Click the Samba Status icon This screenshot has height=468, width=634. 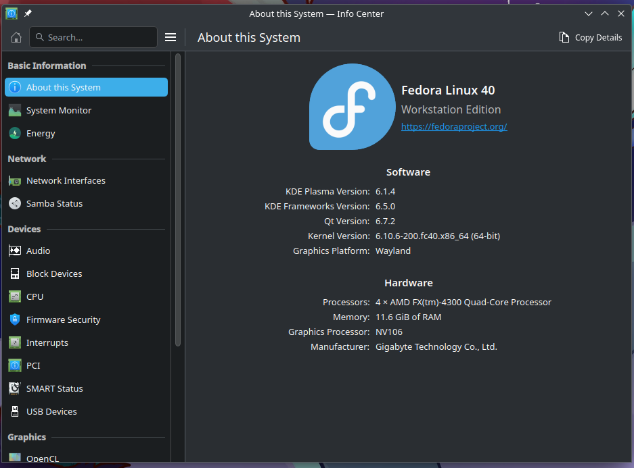[15, 203]
